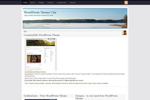Click the WordPress Theme City site title
This screenshot has width=150, height=100.
click(x=40, y=12)
